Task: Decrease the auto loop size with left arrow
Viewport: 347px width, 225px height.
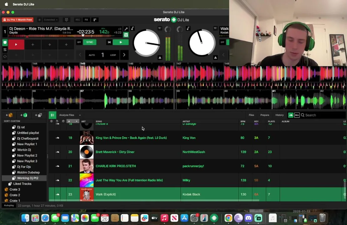Action: click(80, 55)
